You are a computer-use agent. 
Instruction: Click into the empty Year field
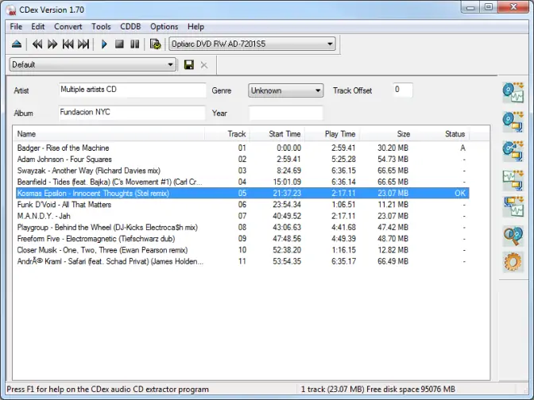(286, 113)
